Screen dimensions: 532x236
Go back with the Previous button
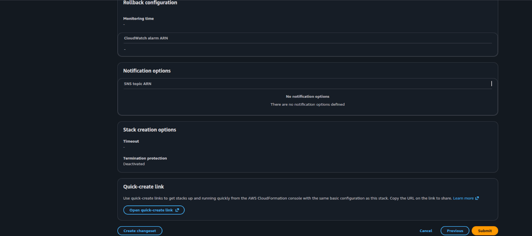455,231
